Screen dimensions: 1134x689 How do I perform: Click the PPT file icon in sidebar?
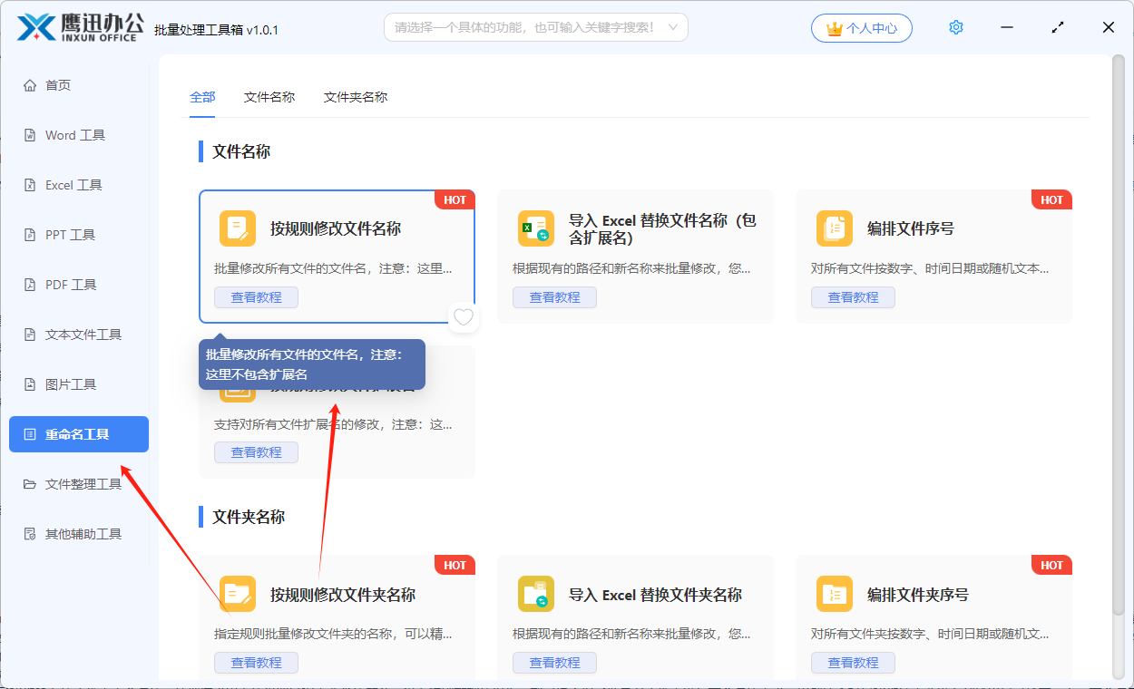[30, 235]
